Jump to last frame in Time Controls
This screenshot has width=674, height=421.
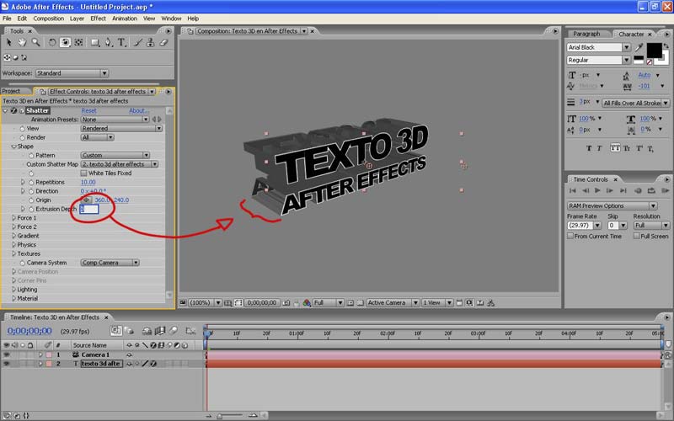(x=623, y=190)
